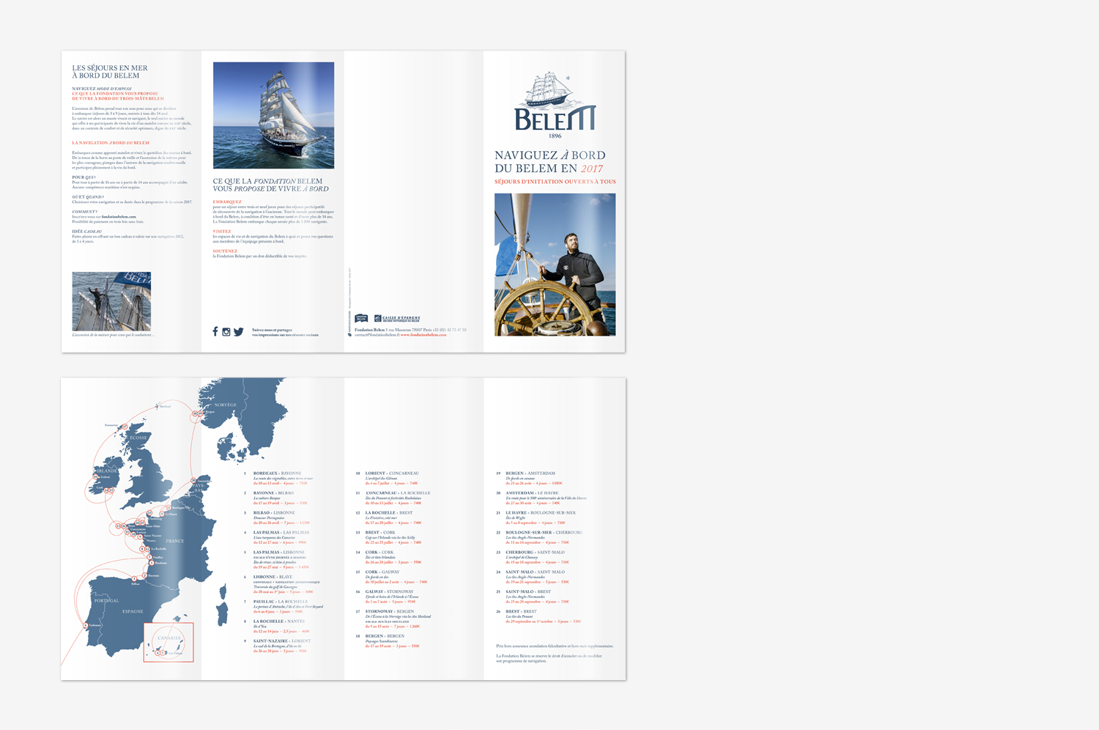Click the FRANCE label on the map

[x=175, y=541]
